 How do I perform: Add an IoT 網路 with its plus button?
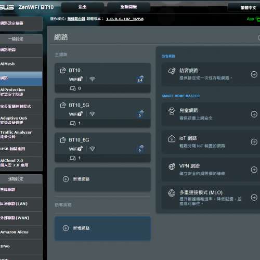[254, 142]
